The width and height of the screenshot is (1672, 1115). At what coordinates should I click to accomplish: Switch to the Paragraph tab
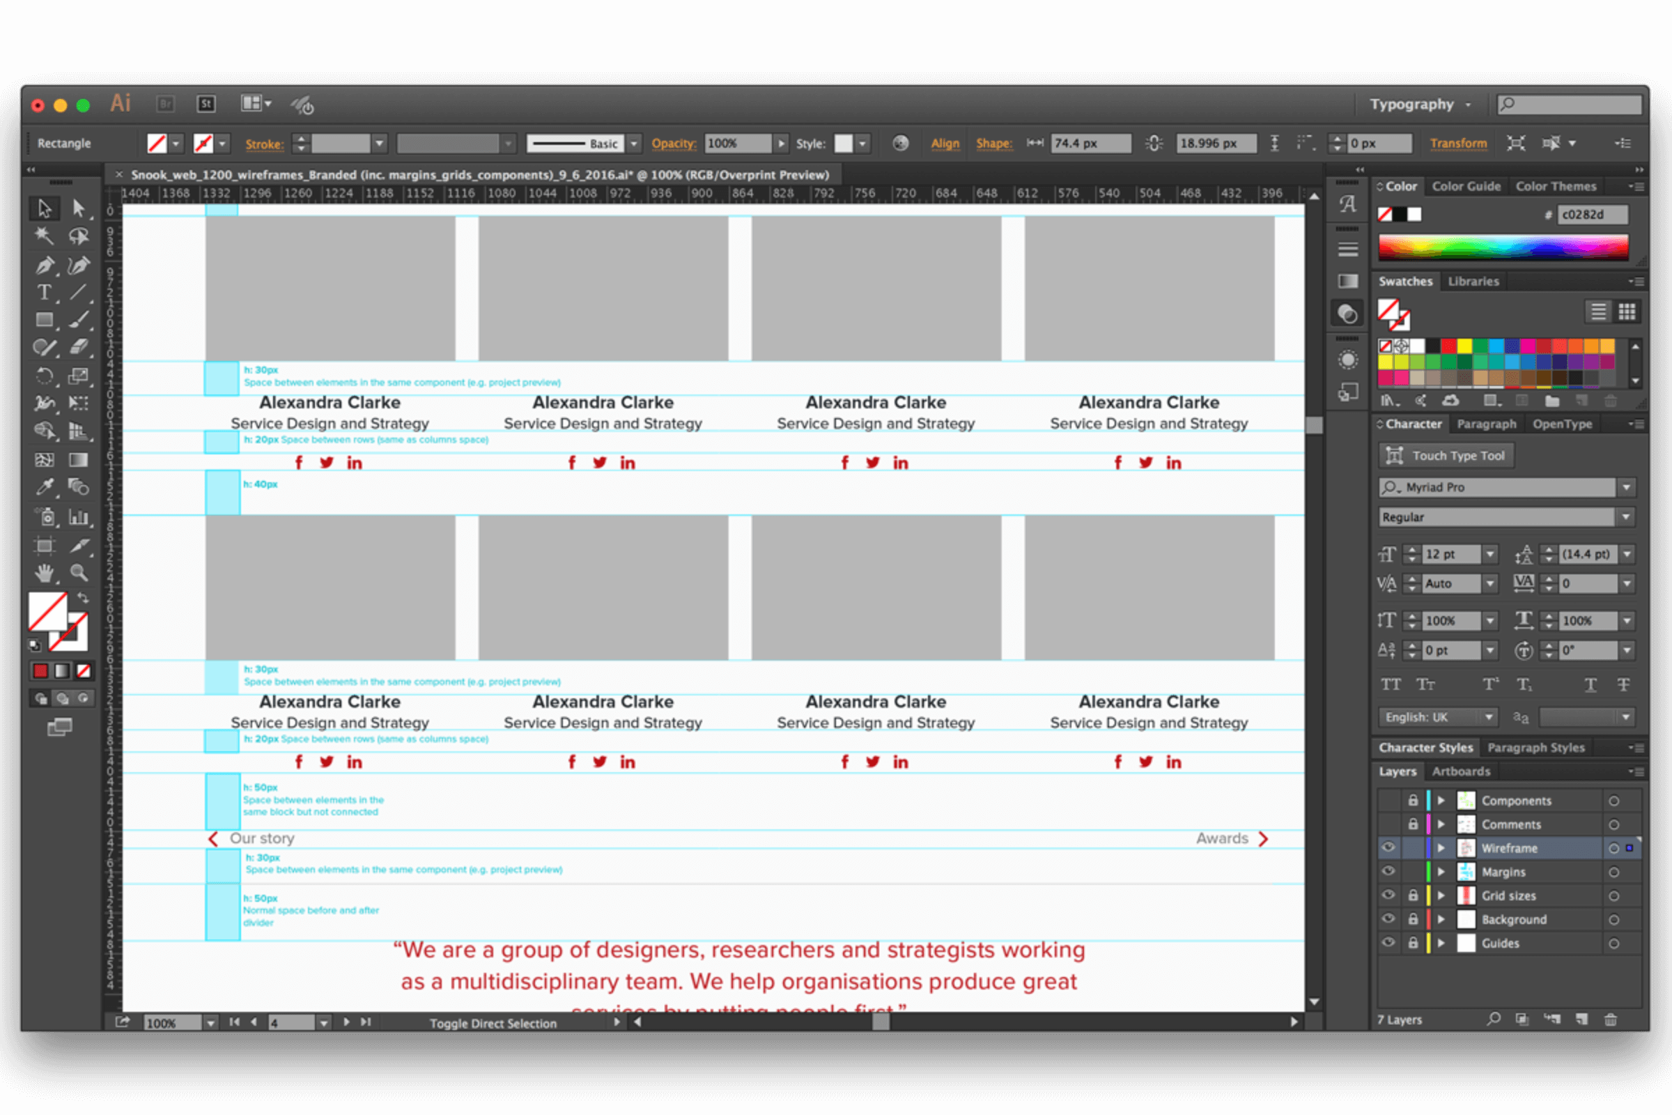pyautogui.click(x=1487, y=423)
